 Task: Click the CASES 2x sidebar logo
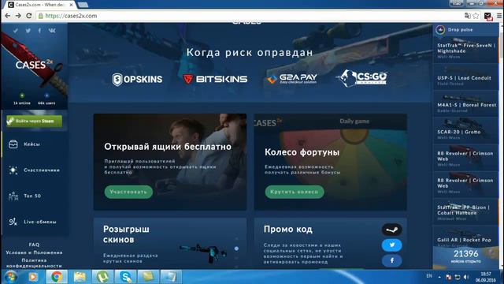[x=34, y=65]
